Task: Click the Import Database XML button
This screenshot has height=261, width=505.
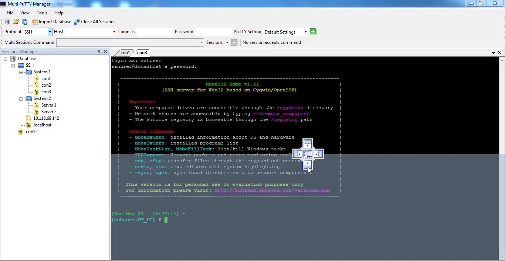Action: pyautogui.click(x=51, y=22)
